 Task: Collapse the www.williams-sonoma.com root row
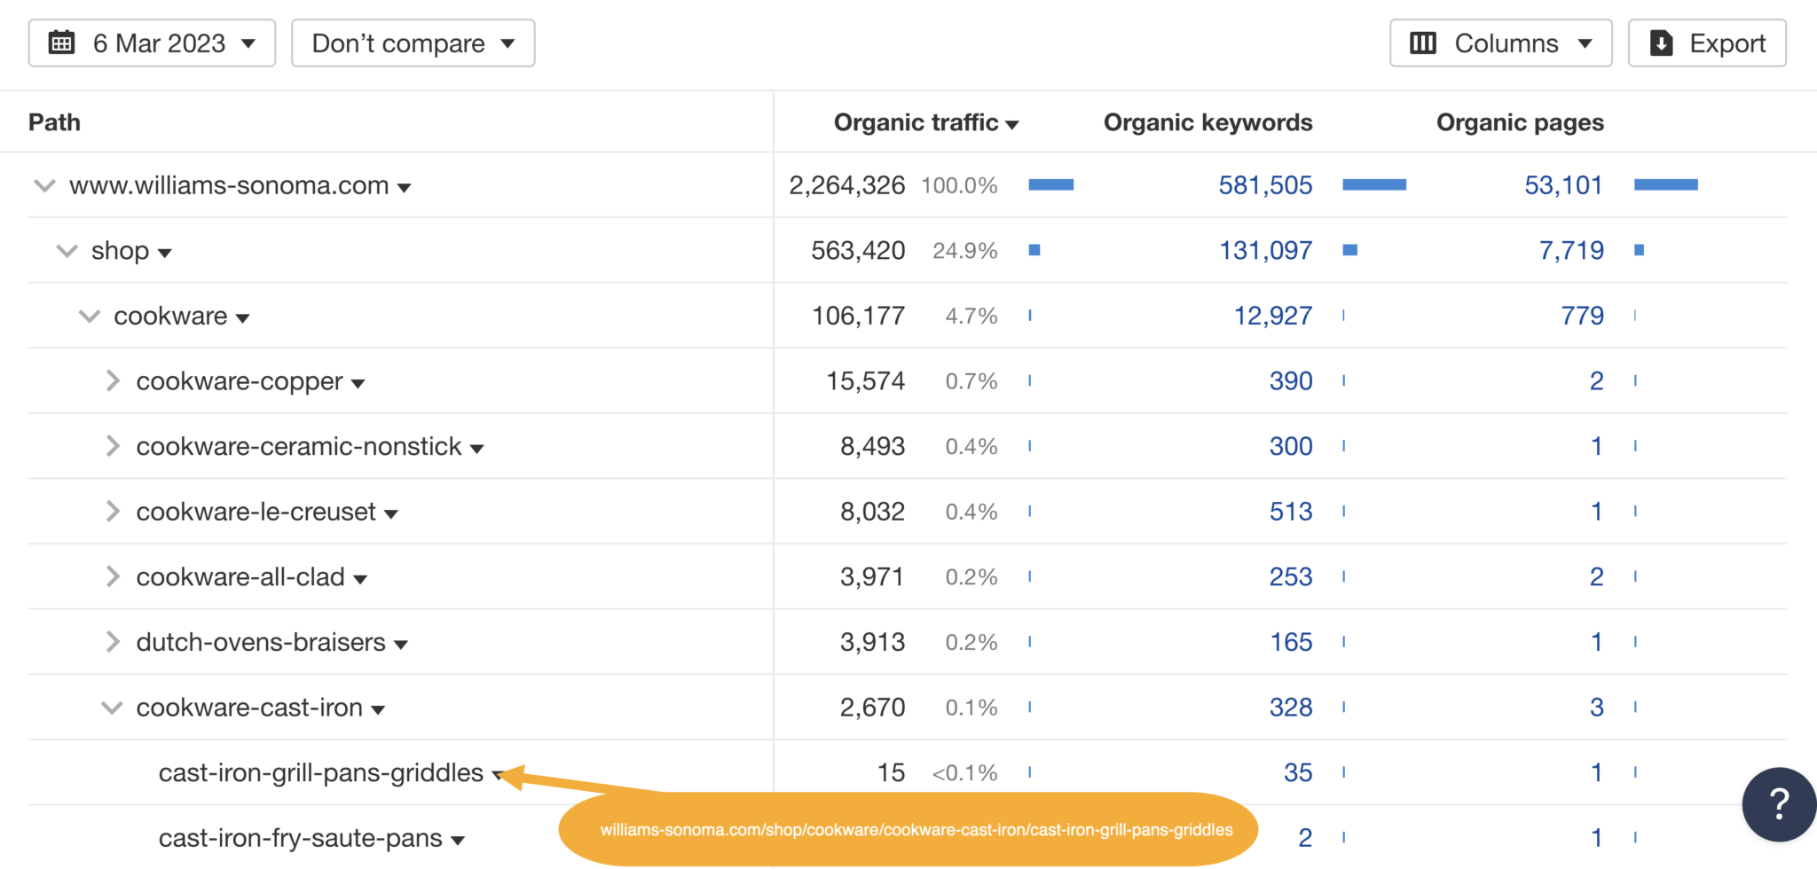point(43,185)
